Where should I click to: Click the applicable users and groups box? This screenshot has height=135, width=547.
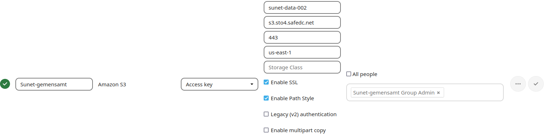425,92
